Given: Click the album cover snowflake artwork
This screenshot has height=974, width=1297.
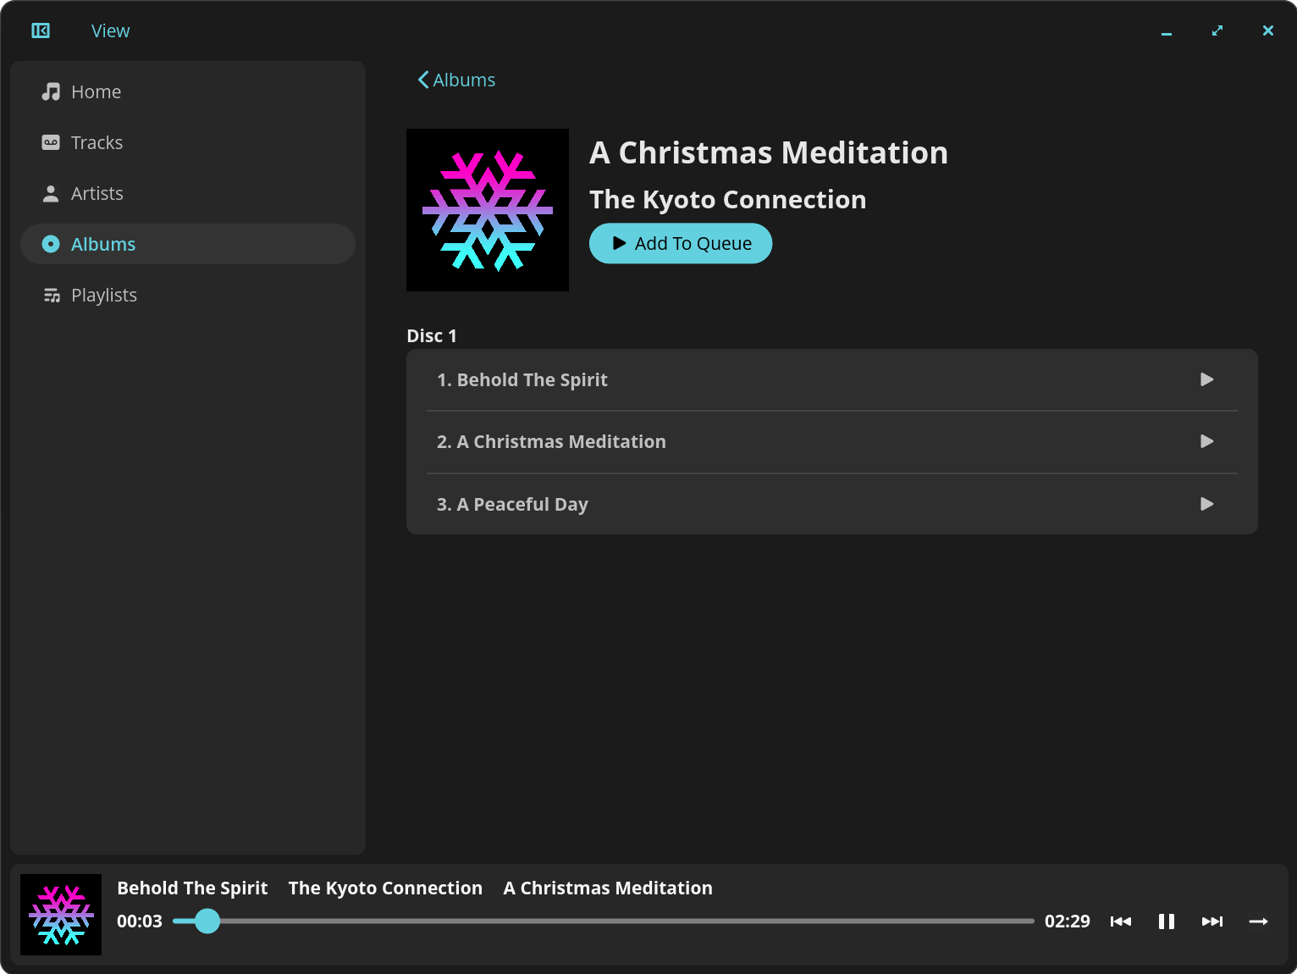Looking at the screenshot, I should (488, 210).
